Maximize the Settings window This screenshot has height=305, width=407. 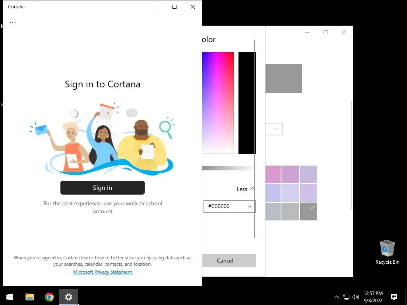coord(326,32)
